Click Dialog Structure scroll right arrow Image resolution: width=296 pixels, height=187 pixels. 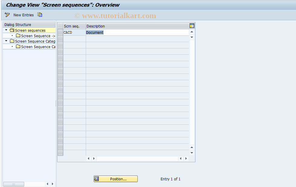(x=53, y=184)
